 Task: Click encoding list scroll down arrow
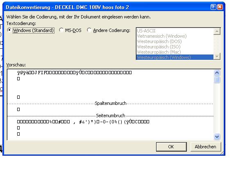(x=217, y=57)
